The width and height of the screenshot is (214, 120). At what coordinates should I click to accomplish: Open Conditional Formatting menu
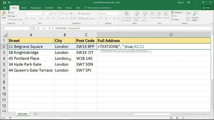(126, 16)
